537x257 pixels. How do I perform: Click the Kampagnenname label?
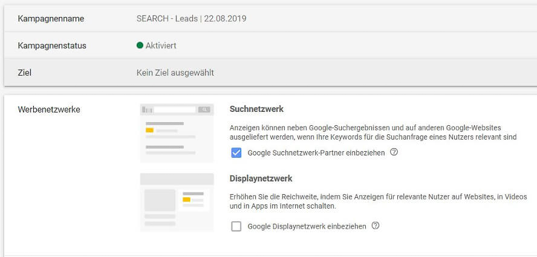pyautogui.click(x=51, y=19)
